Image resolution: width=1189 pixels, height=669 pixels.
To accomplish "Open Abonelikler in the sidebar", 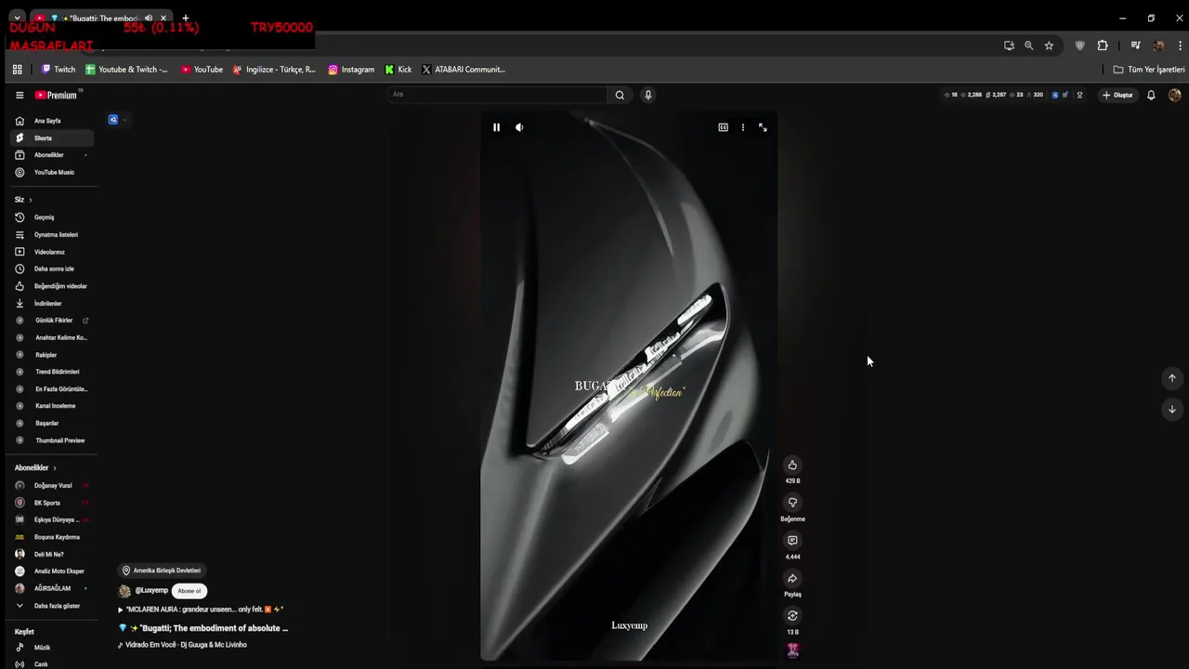I will (52, 155).
